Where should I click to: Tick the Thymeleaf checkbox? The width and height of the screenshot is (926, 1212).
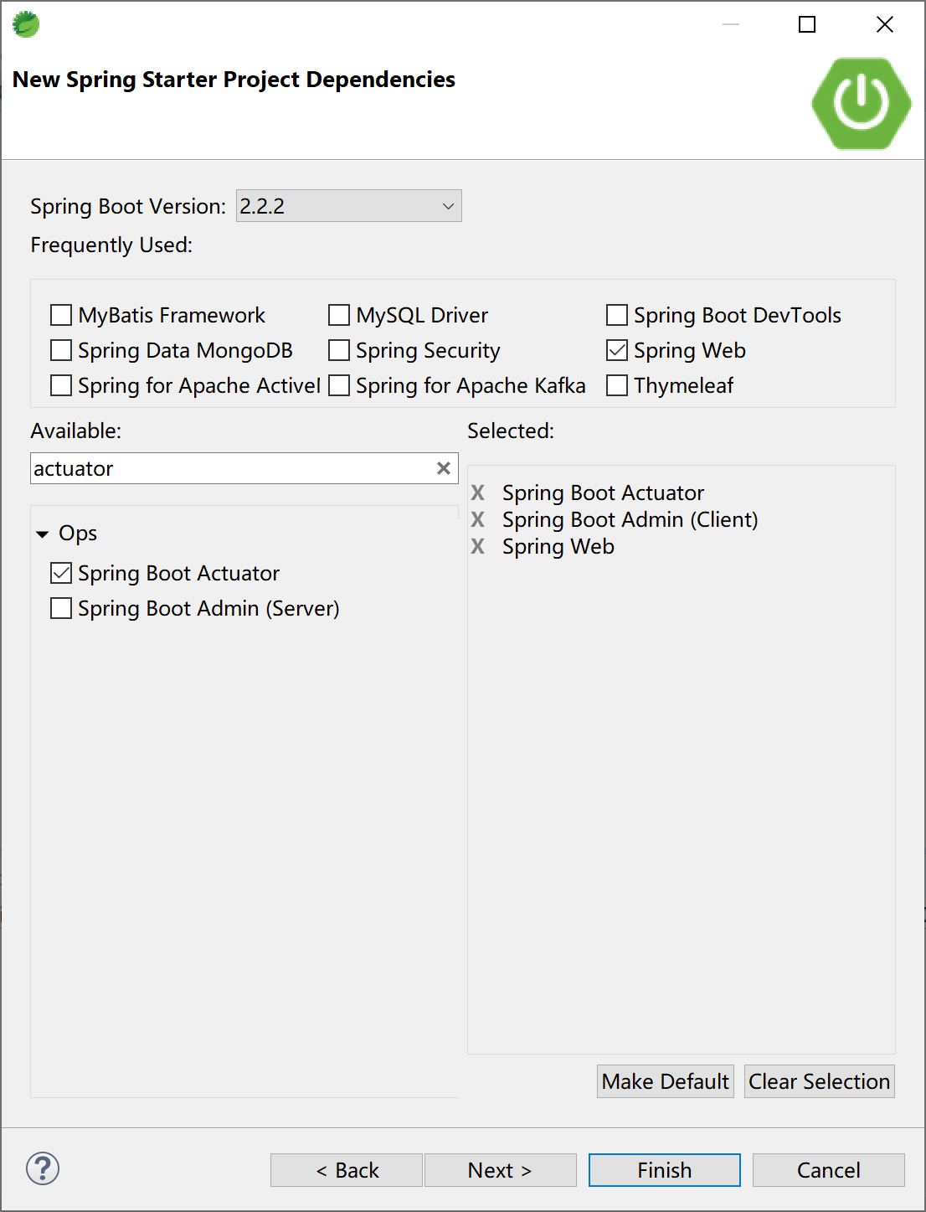click(x=617, y=385)
